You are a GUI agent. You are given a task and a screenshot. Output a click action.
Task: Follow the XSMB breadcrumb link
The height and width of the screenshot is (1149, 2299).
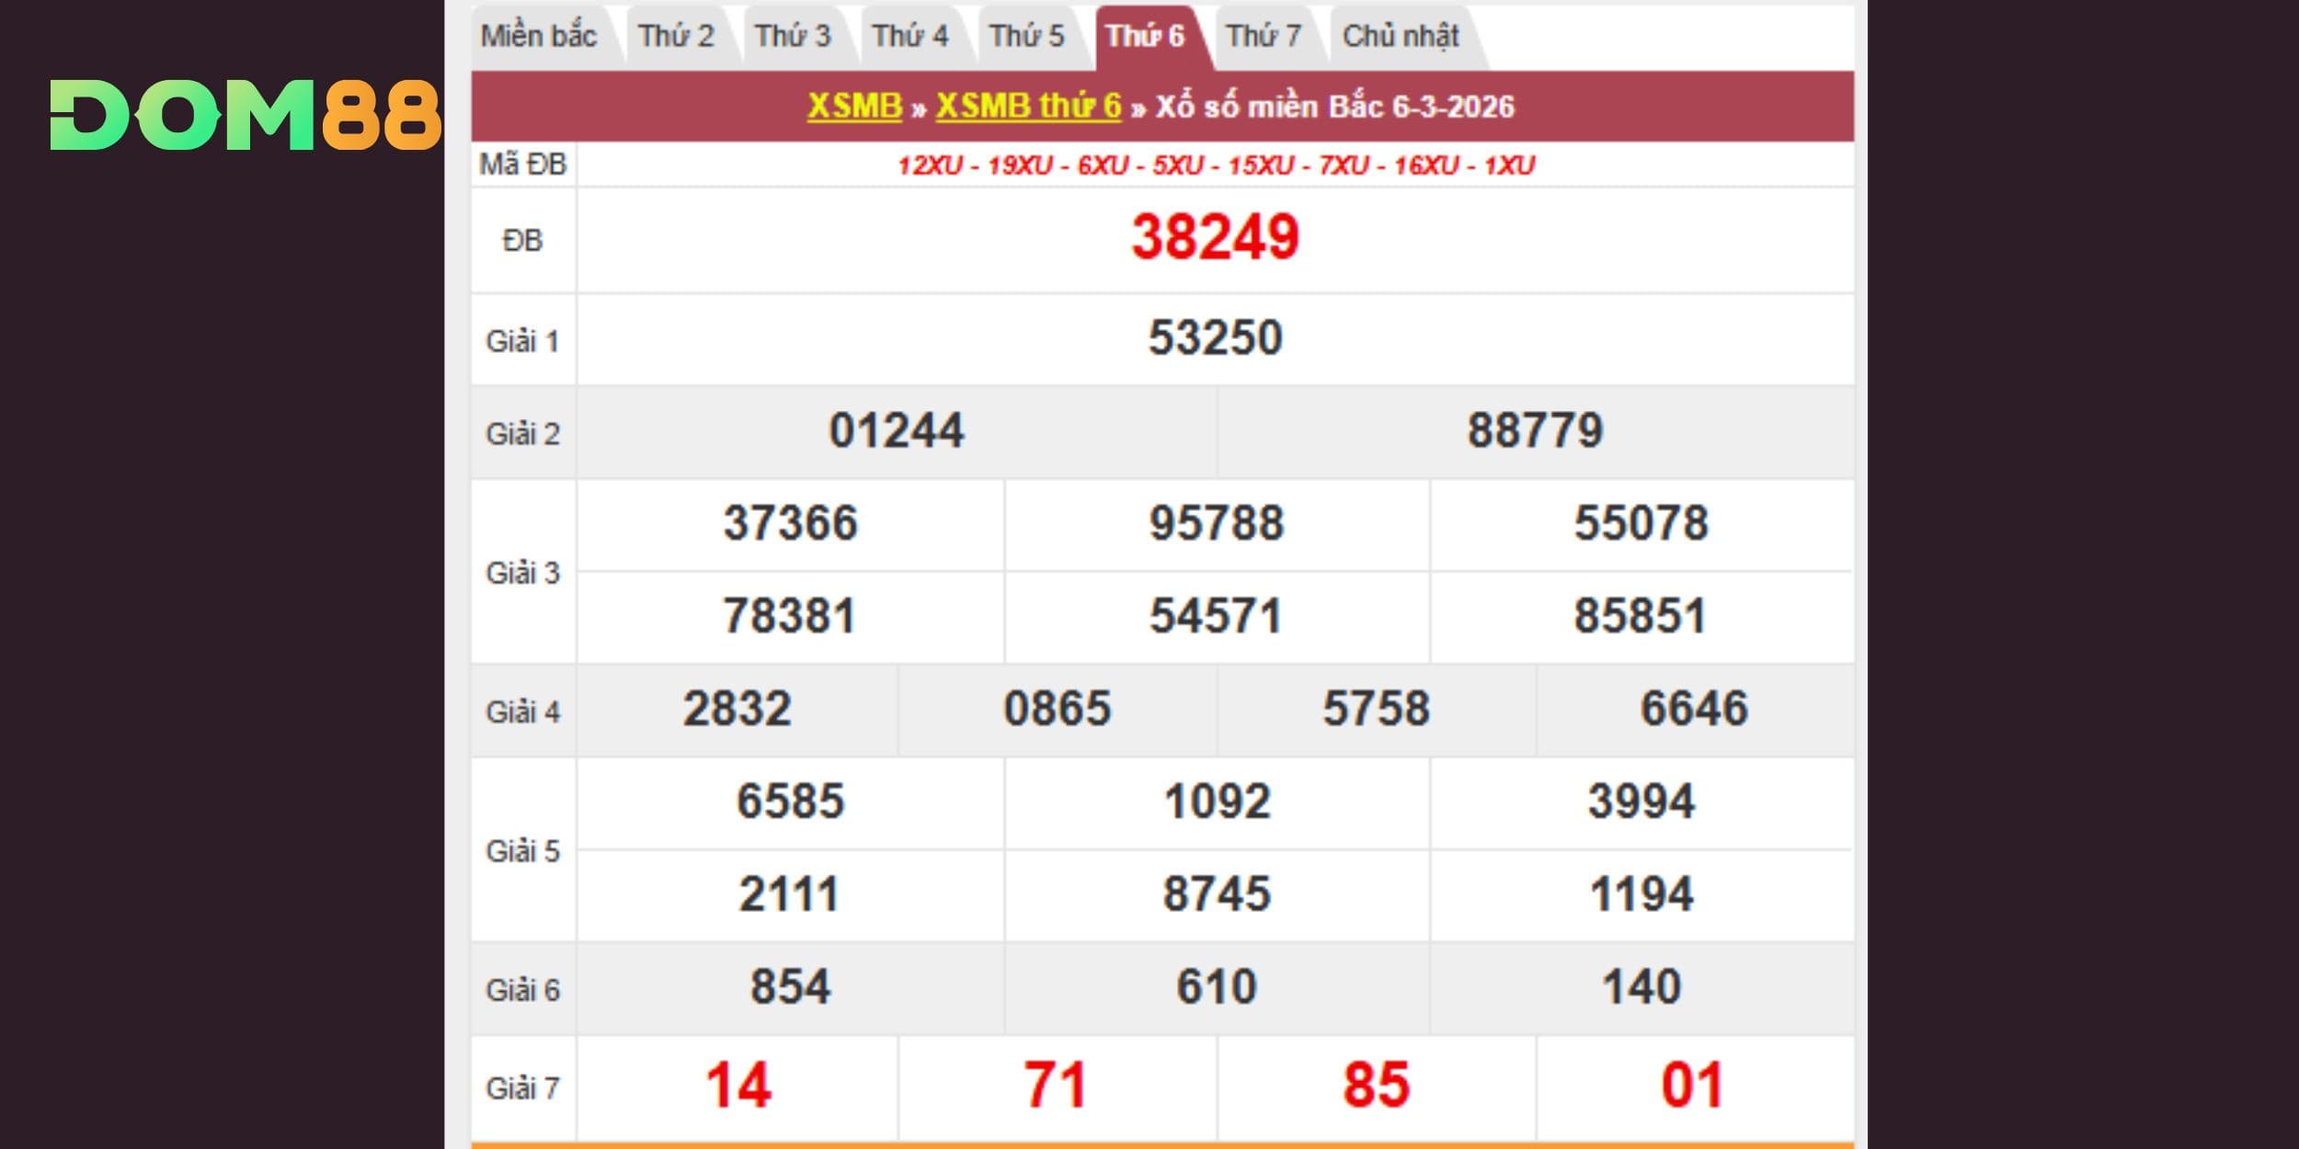coord(854,107)
